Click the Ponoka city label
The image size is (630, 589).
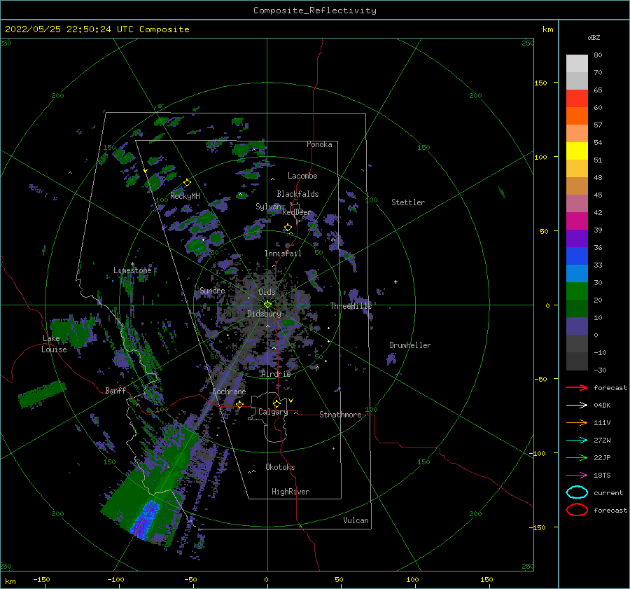tap(319, 144)
